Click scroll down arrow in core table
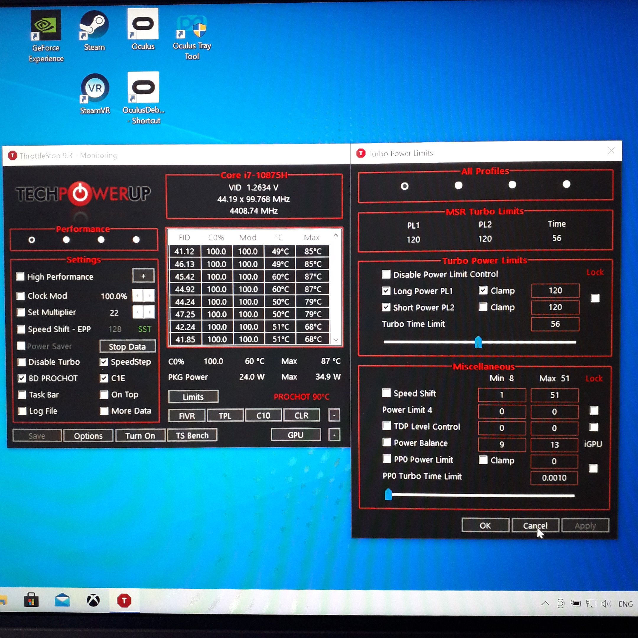Viewport: 638px width, 638px height. pyautogui.click(x=336, y=340)
